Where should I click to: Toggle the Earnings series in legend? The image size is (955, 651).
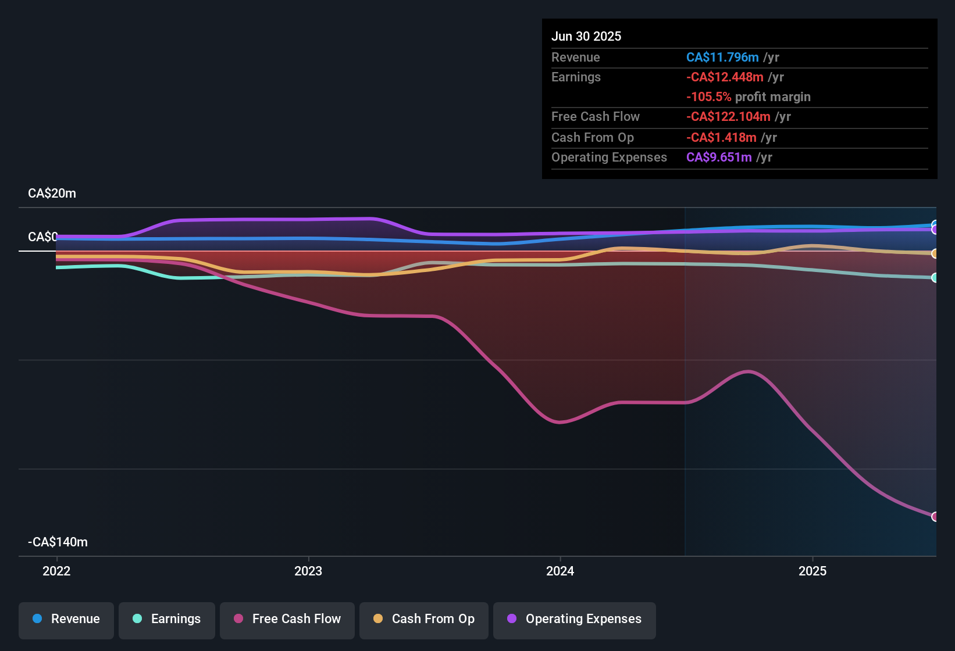(167, 621)
